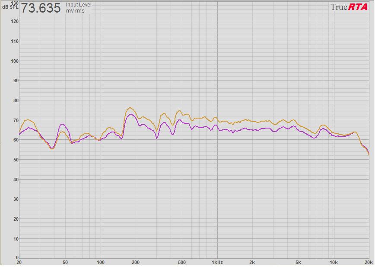Click the 110 dB axis value
The image size is (375, 267).
[x=15, y=41]
